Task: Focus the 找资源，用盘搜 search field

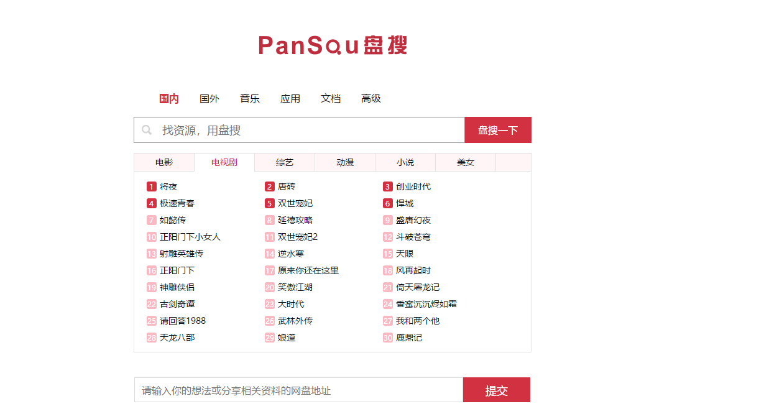Action: click(x=299, y=130)
